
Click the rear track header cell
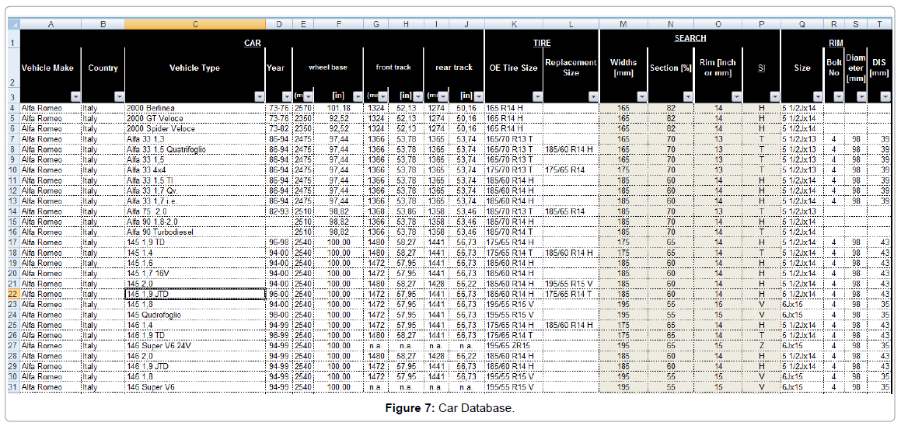click(454, 68)
